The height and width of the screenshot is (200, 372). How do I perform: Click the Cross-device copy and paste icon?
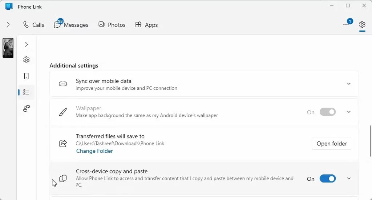[63, 179]
